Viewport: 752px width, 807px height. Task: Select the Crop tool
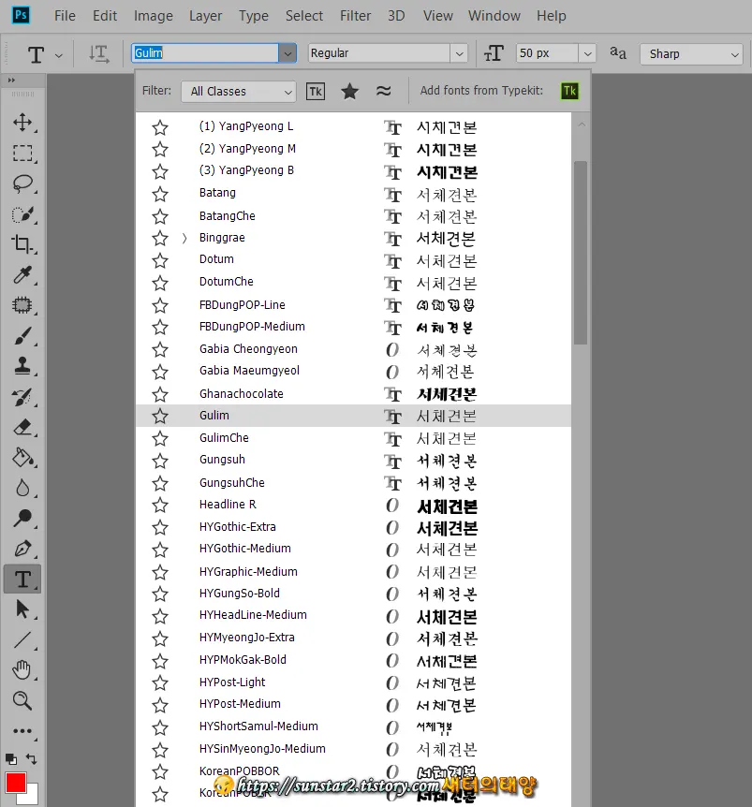(x=22, y=244)
